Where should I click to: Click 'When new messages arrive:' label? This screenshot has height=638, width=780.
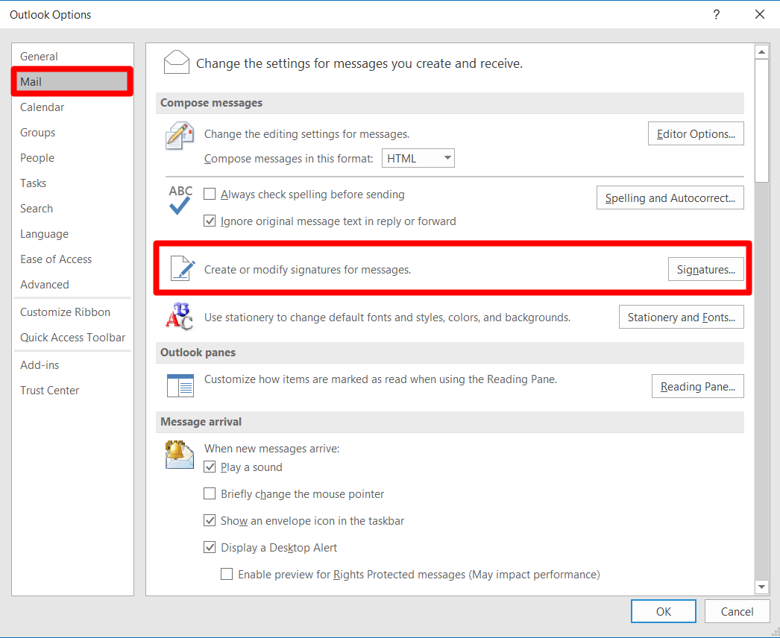pyautogui.click(x=271, y=448)
